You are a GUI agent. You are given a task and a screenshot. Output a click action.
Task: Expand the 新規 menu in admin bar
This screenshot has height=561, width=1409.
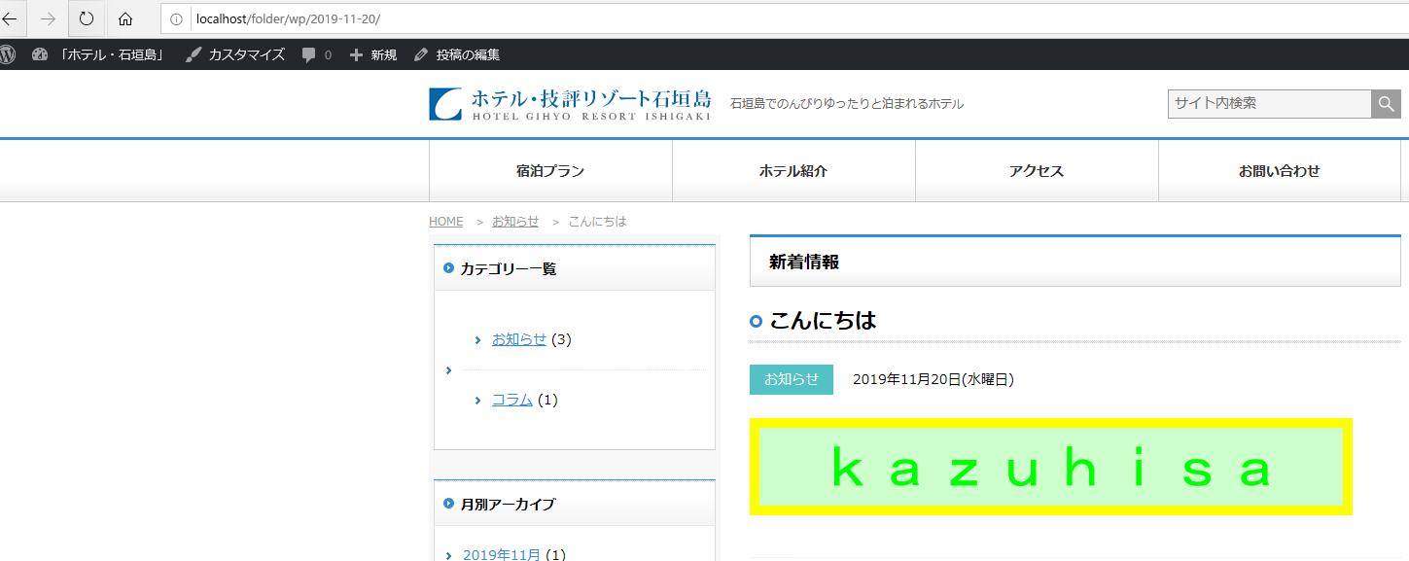(373, 54)
